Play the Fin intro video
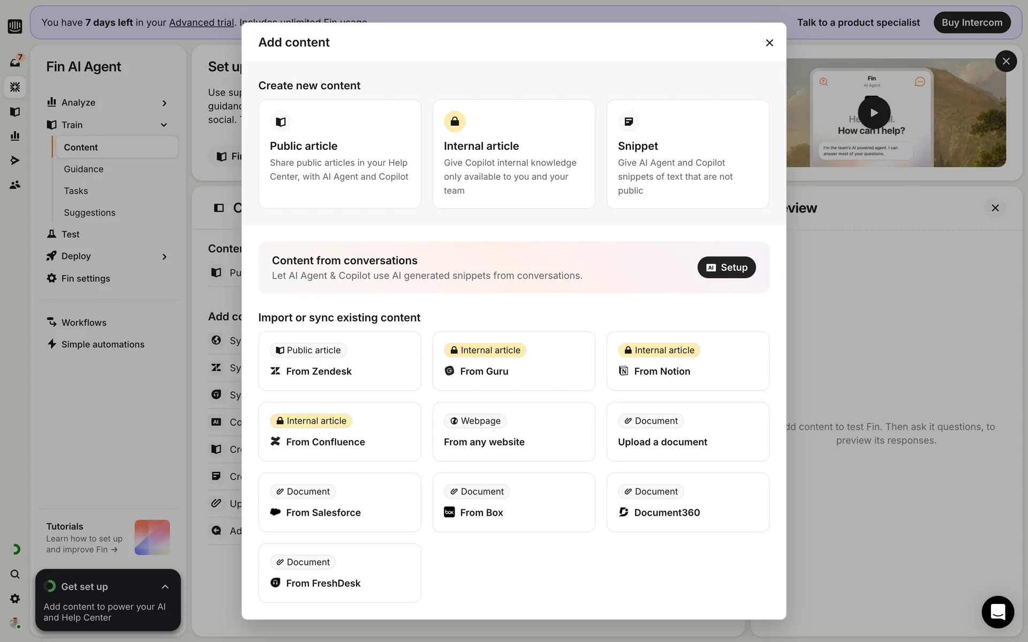 tap(874, 113)
